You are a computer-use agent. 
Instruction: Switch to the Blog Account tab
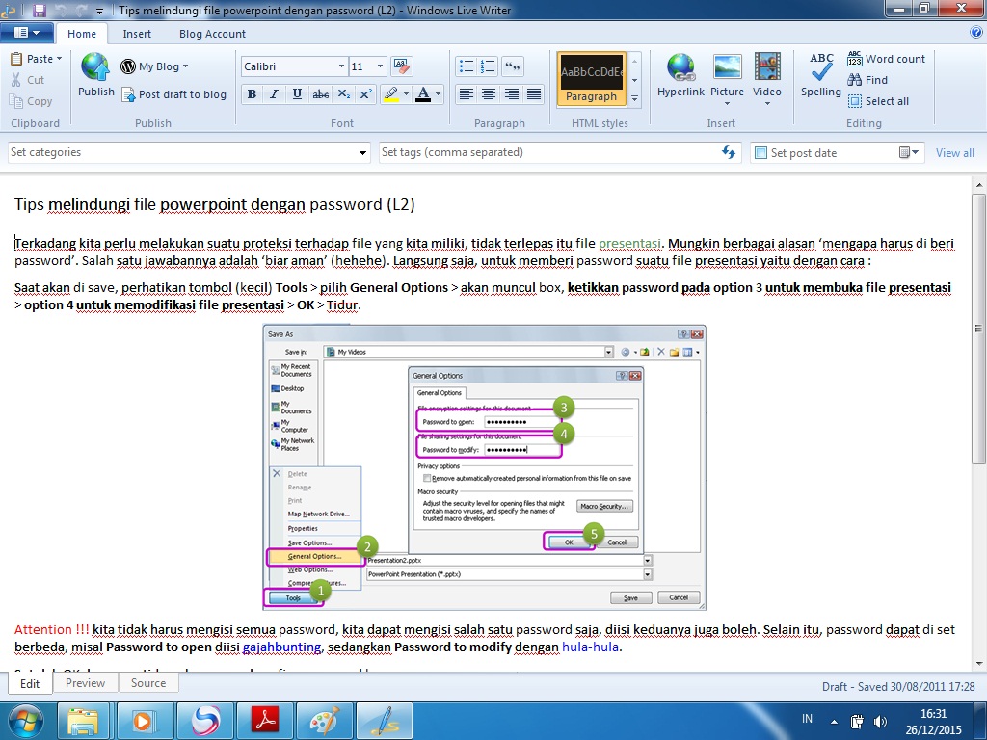[212, 34]
